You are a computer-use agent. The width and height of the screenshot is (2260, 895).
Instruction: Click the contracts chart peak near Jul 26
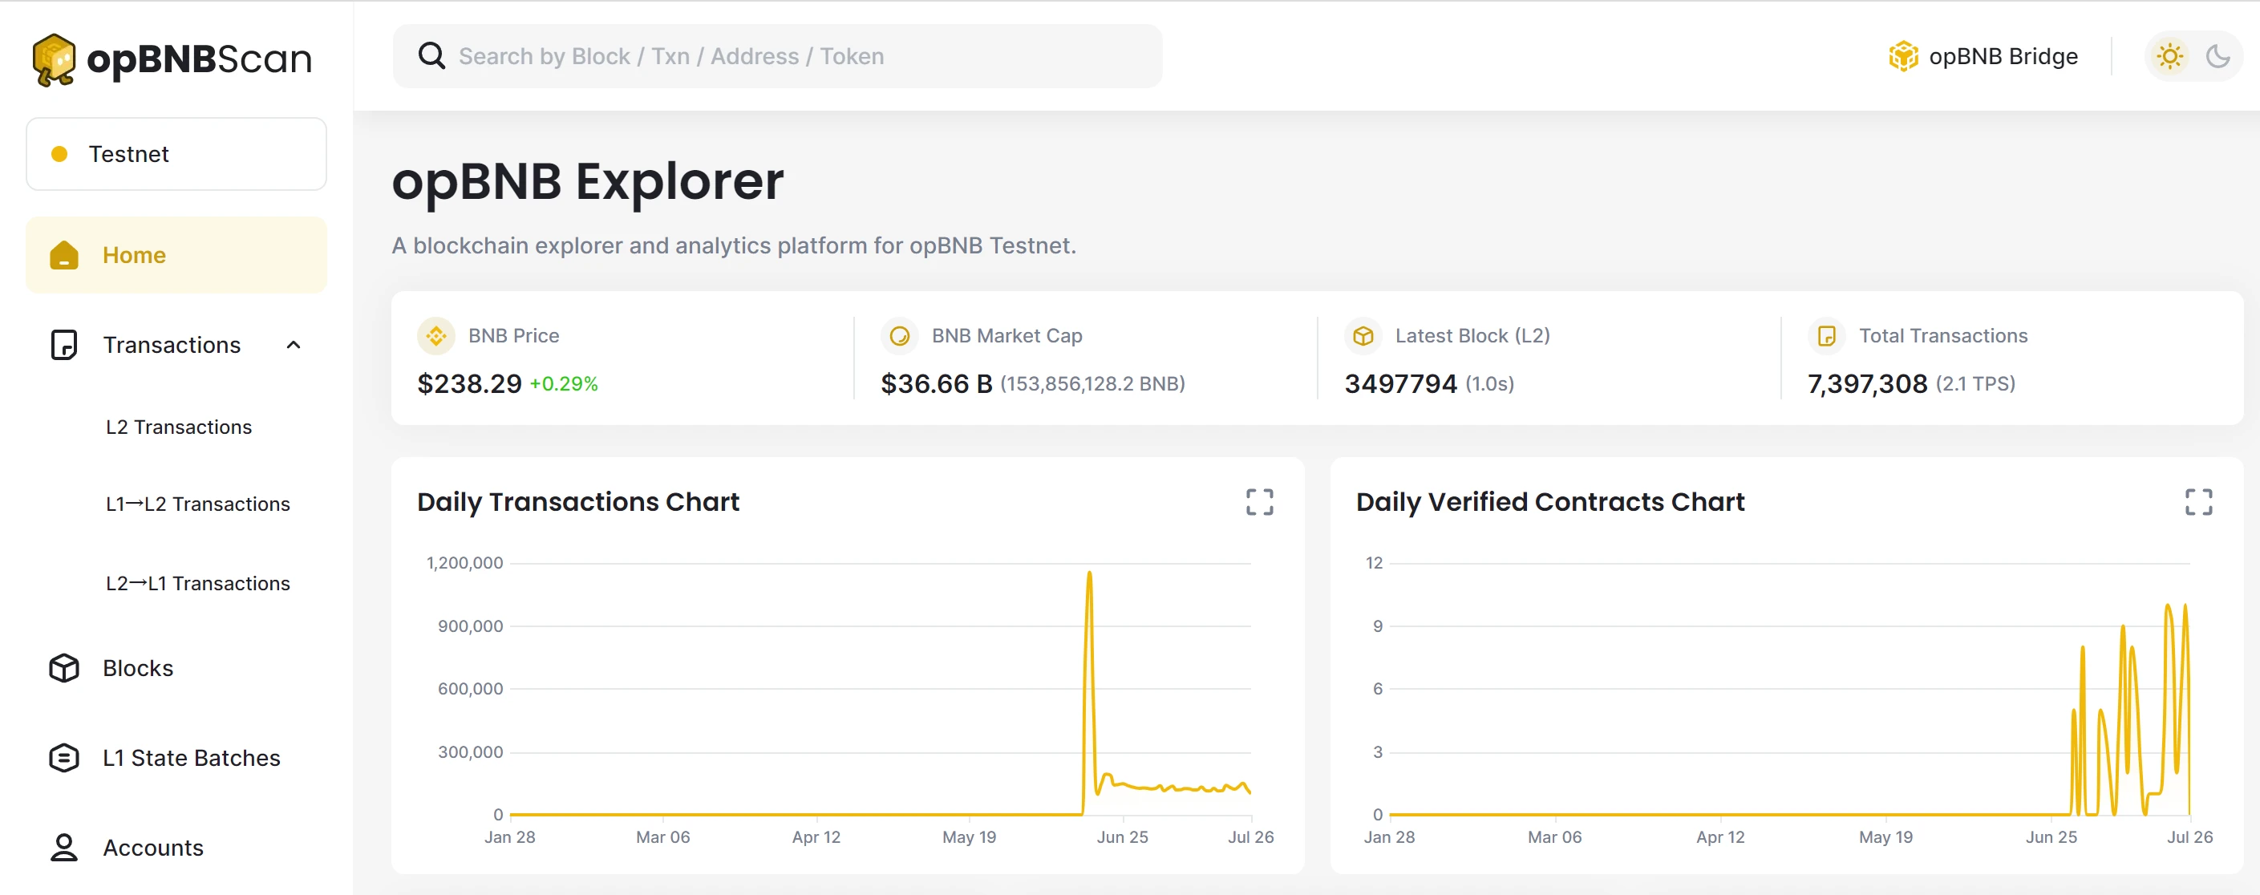[2185, 607]
